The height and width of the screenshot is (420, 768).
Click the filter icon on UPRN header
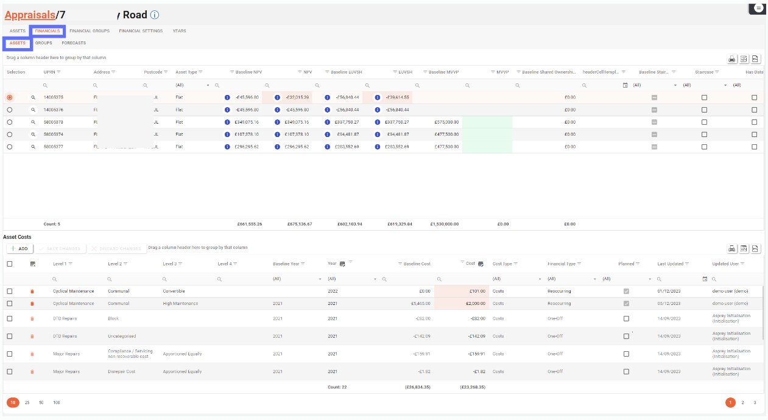pos(59,72)
